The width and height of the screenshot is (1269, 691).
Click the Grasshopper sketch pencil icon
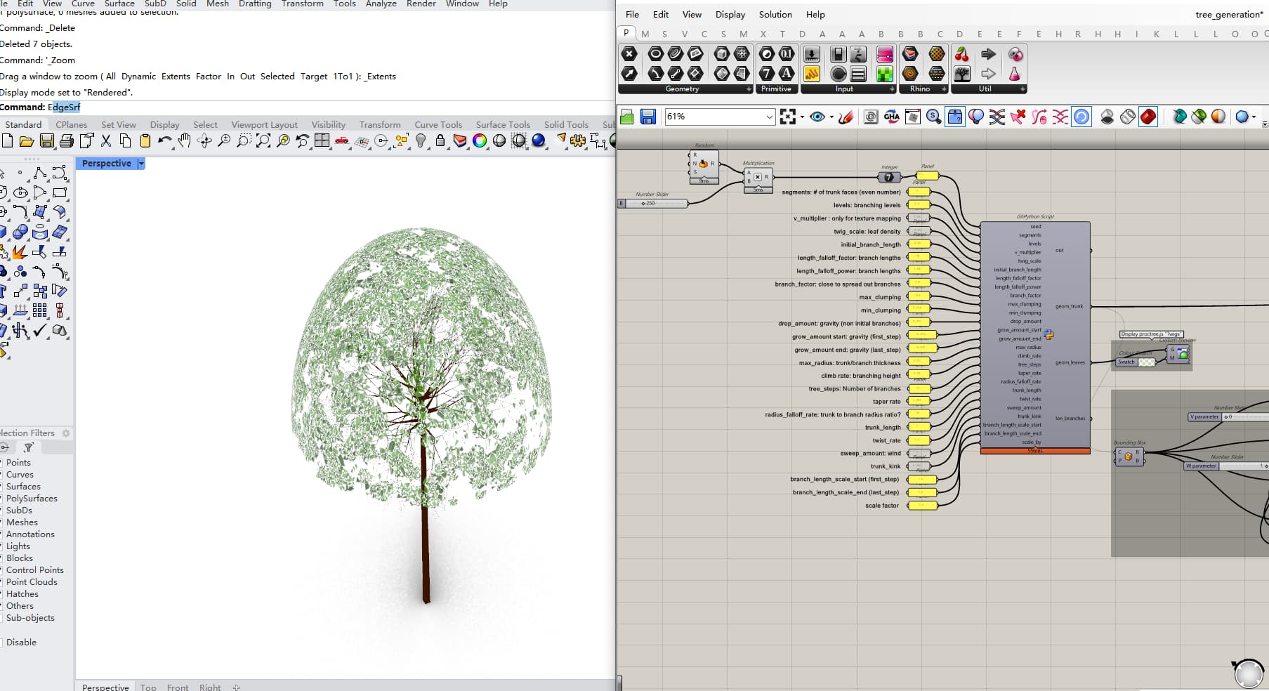coord(846,117)
